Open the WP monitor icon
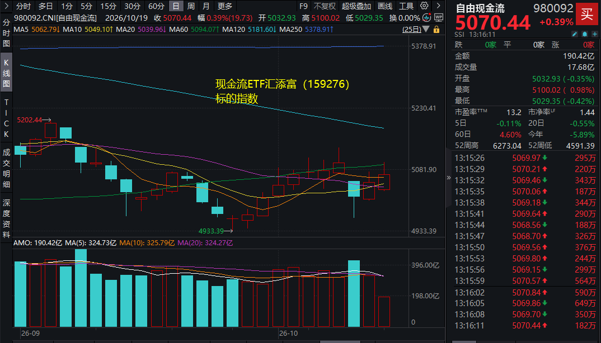Screen dimensions: 601x343 [x=439, y=18]
